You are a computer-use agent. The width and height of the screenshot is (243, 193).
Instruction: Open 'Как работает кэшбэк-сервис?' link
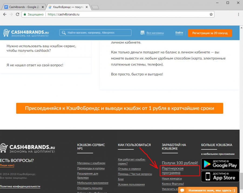(x=132, y=161)
